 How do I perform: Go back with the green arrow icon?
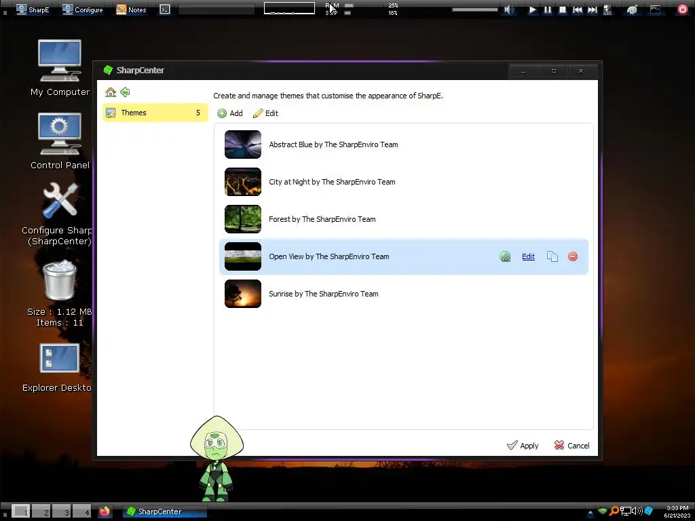point(125,92)
